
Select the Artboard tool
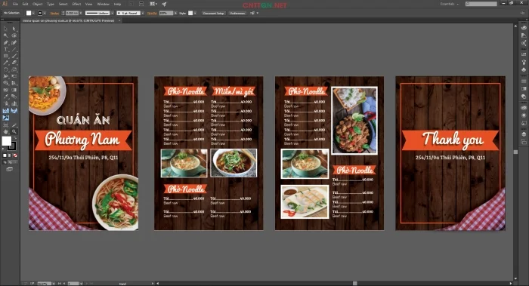pyautogui.click(x=6, y=125)
